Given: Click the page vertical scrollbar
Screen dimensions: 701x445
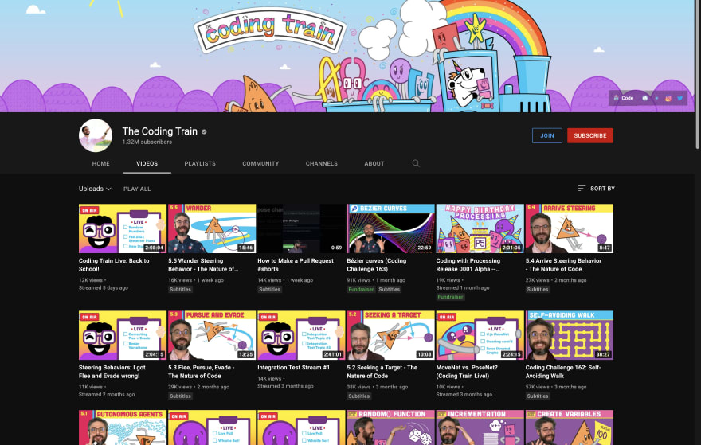Looking at the screenshot, I should pyautogui.click(x=698, y=76).
